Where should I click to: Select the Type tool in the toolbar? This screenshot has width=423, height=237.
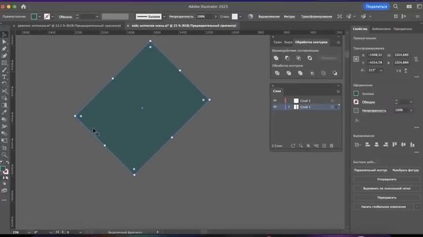(4, 77)
